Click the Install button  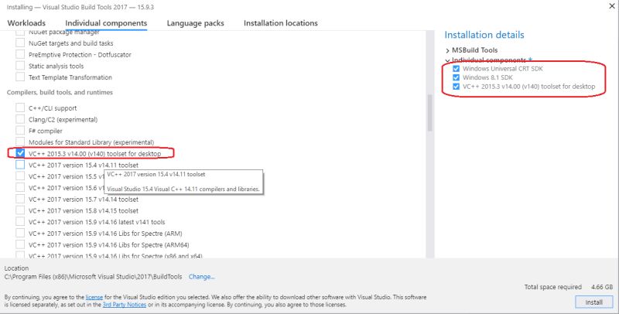pos(593,302)
